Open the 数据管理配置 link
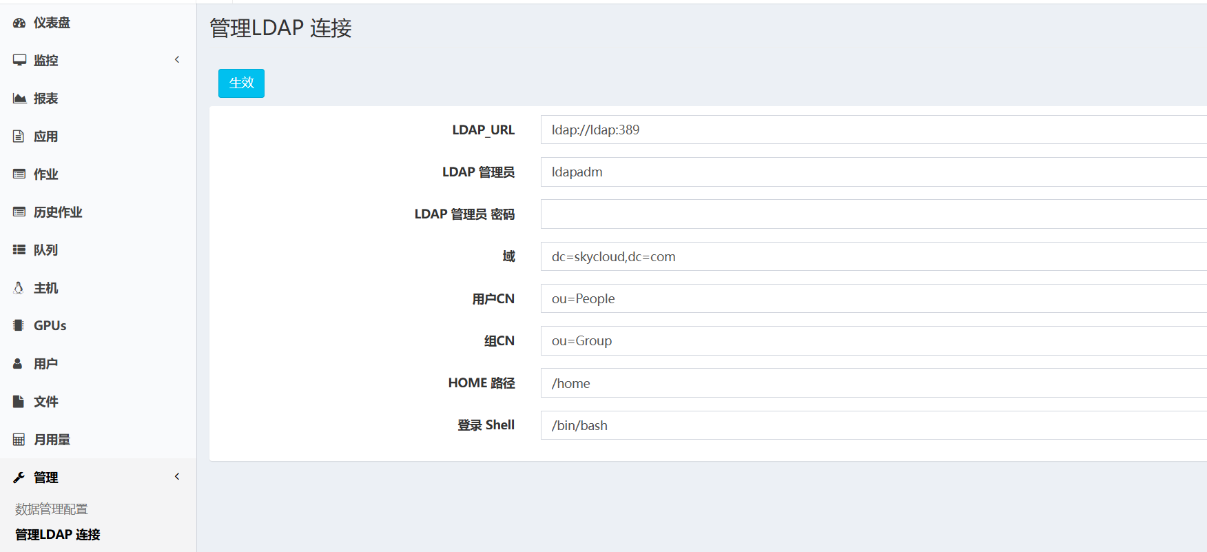The height and width of the screenshot is (552, 1207). click(x=52, y=509)
